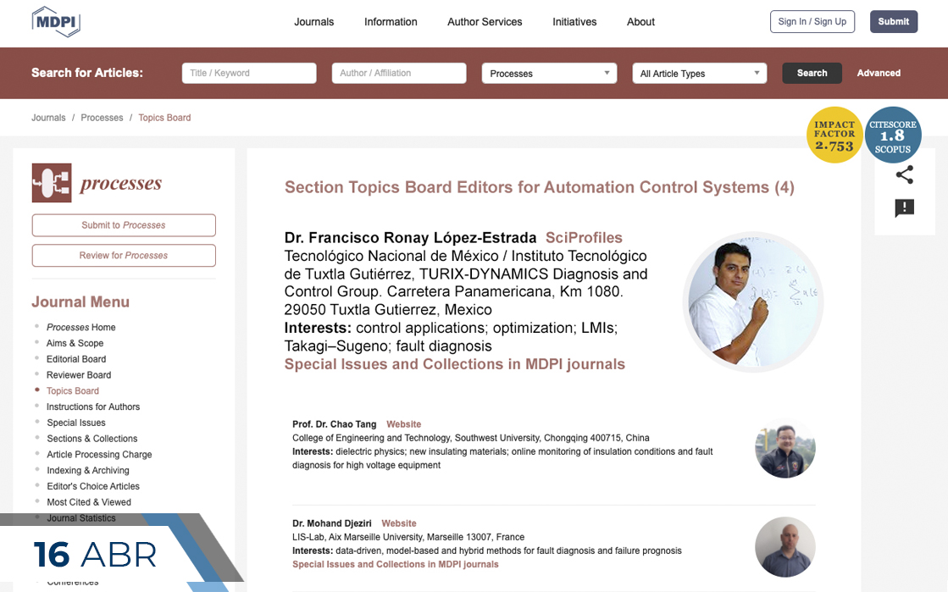
Task: Click the Journals breadcrumb link
Action: click(48, 118)
